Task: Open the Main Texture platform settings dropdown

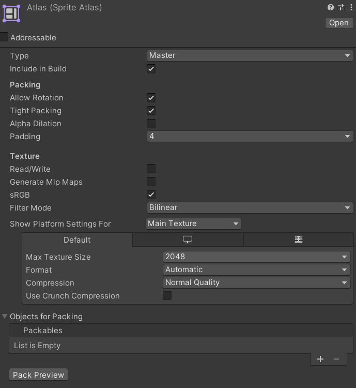Action: coord(193,223)
